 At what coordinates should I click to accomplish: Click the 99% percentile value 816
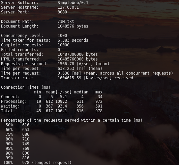[26, 158]
